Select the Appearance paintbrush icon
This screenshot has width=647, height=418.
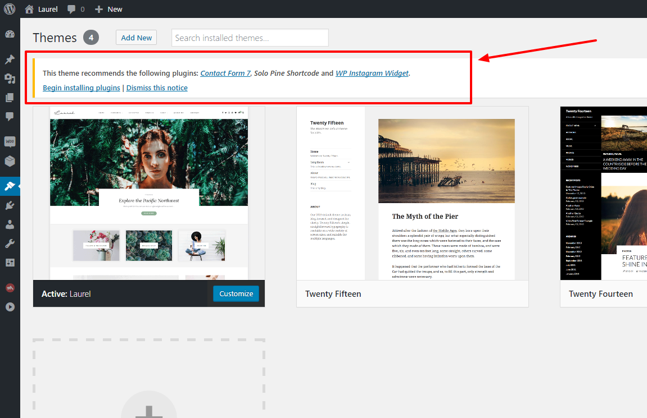pos(10,186)
